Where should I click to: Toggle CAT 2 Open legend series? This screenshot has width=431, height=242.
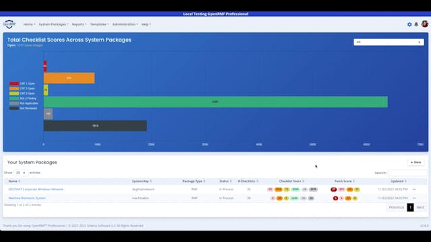(22, 88)
